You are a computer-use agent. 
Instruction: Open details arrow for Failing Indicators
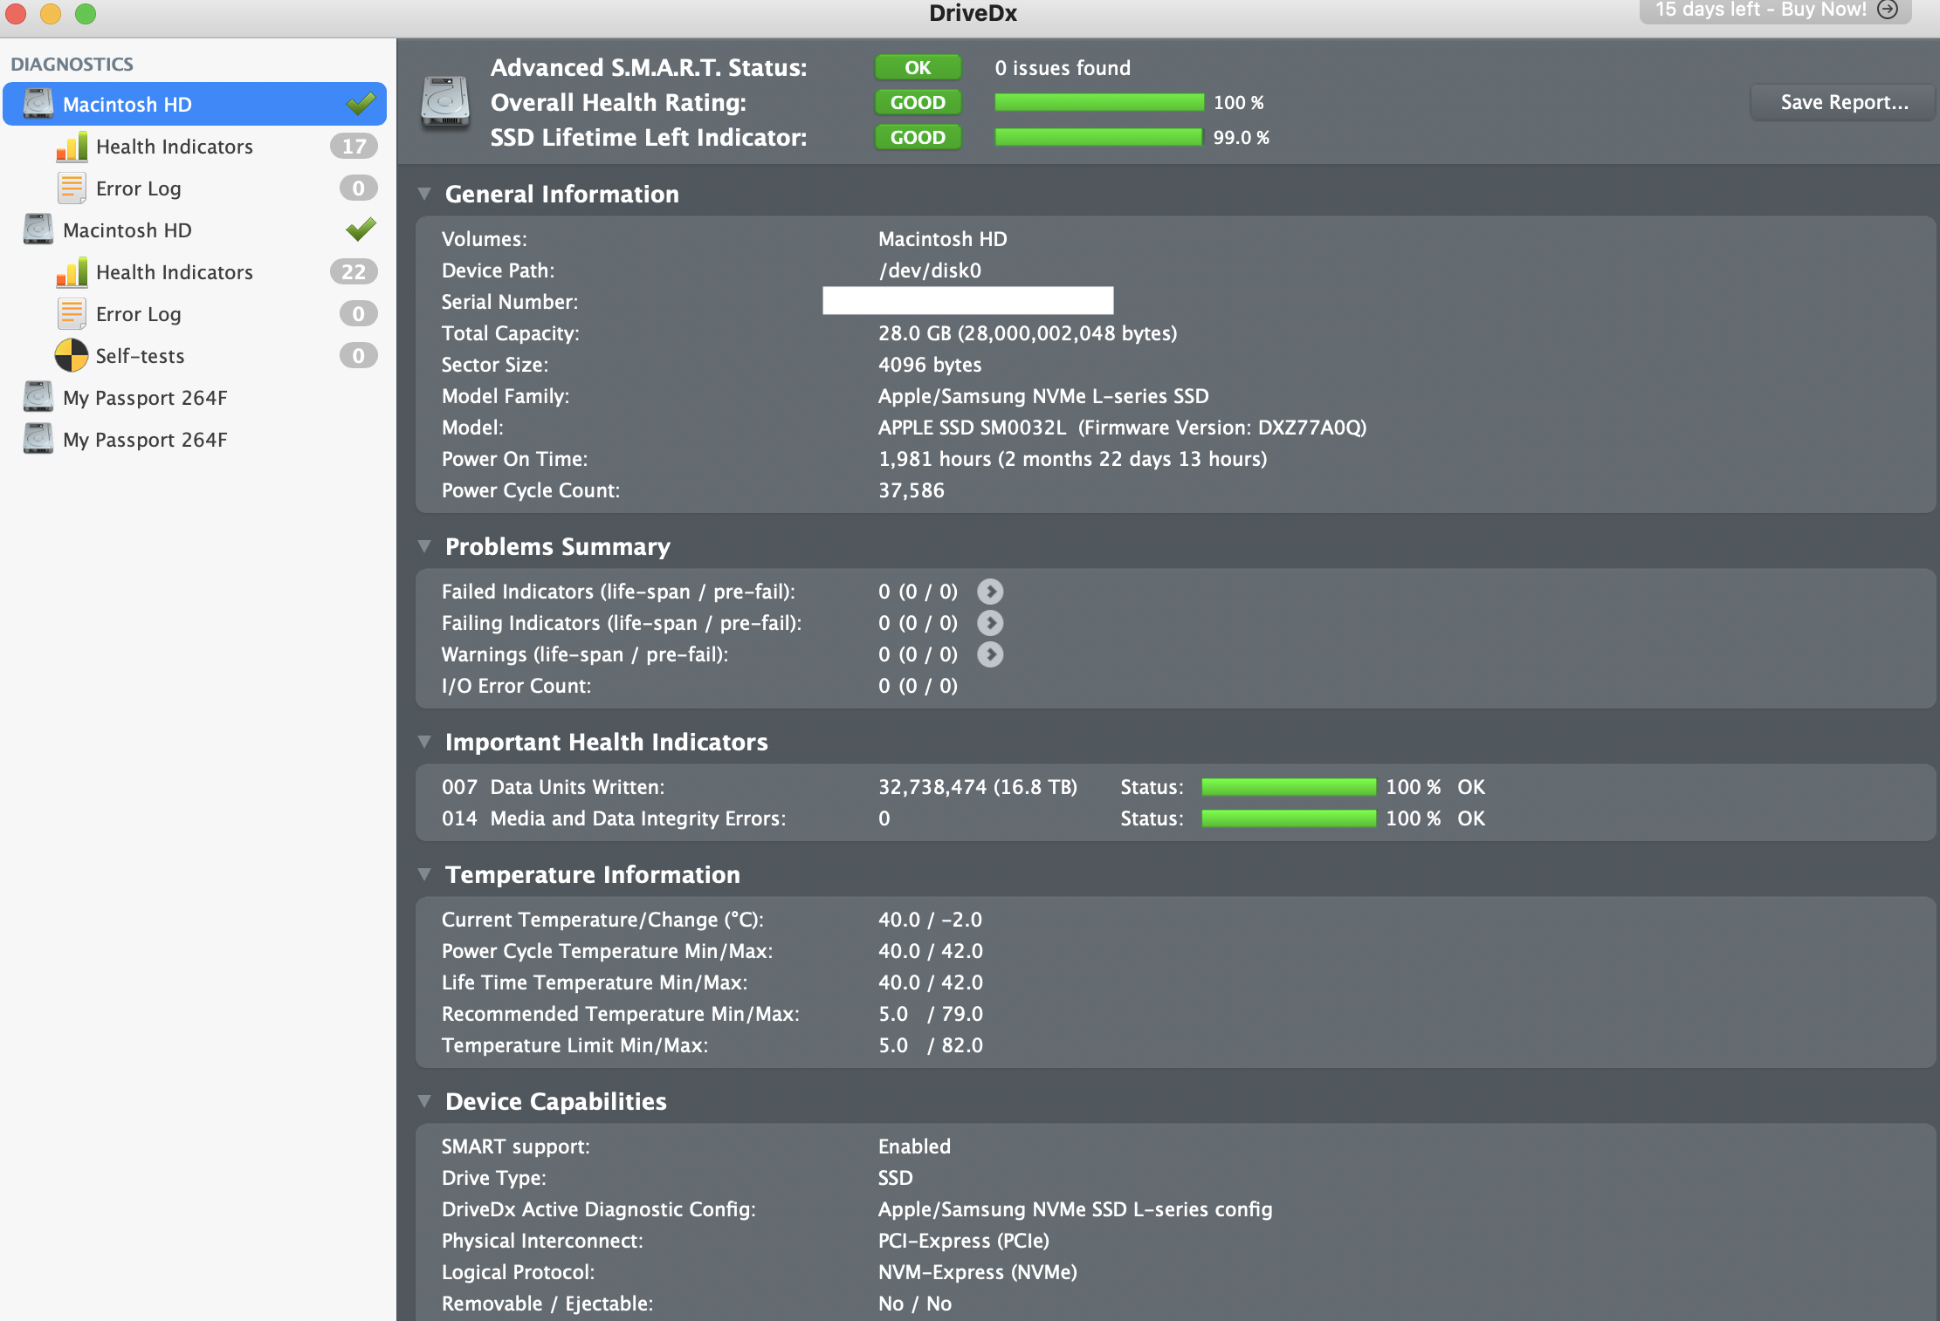pyautogui.click(x=989, y=623)
